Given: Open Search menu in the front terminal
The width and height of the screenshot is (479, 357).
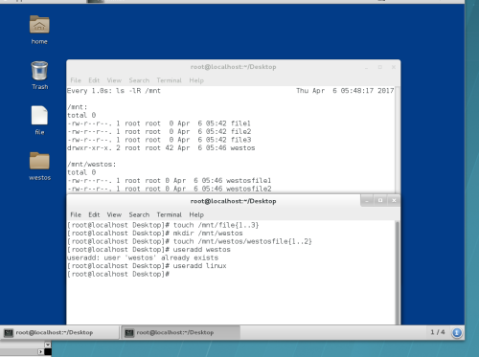Looking at the screenshot, I should pyautogui.click(x=139, y=214).
